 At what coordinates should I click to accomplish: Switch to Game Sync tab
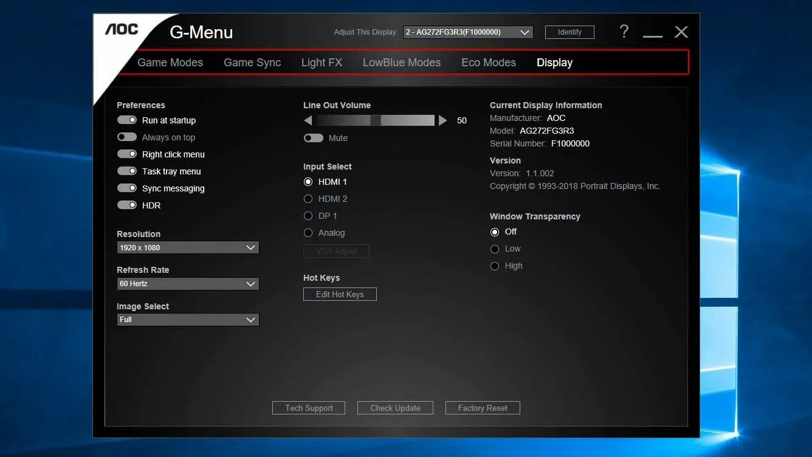pyautogui.click(x=252, y=63)
